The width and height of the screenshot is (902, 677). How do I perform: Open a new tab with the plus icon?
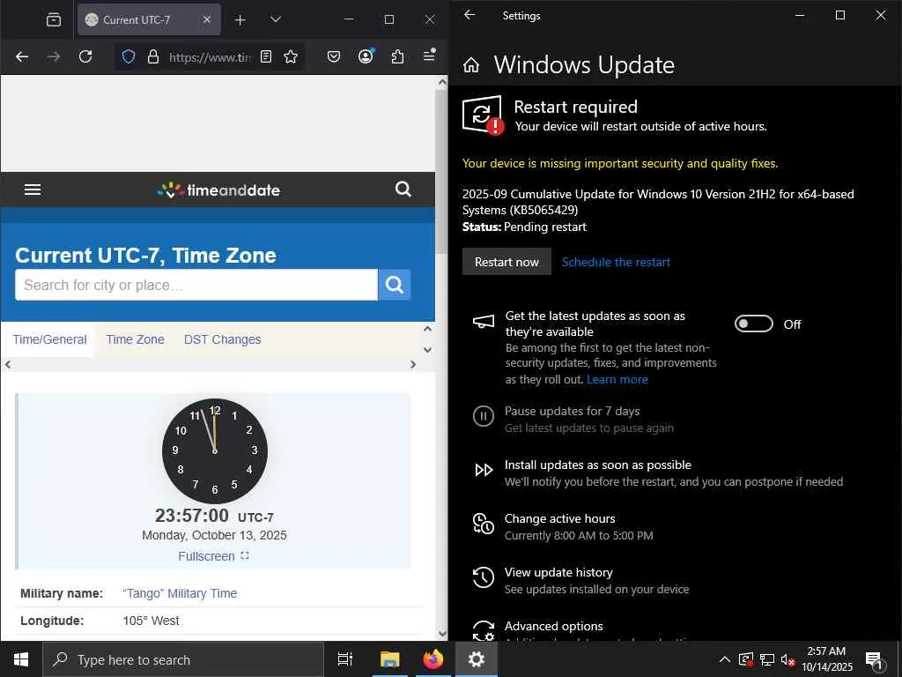click(x=240, y=20)
